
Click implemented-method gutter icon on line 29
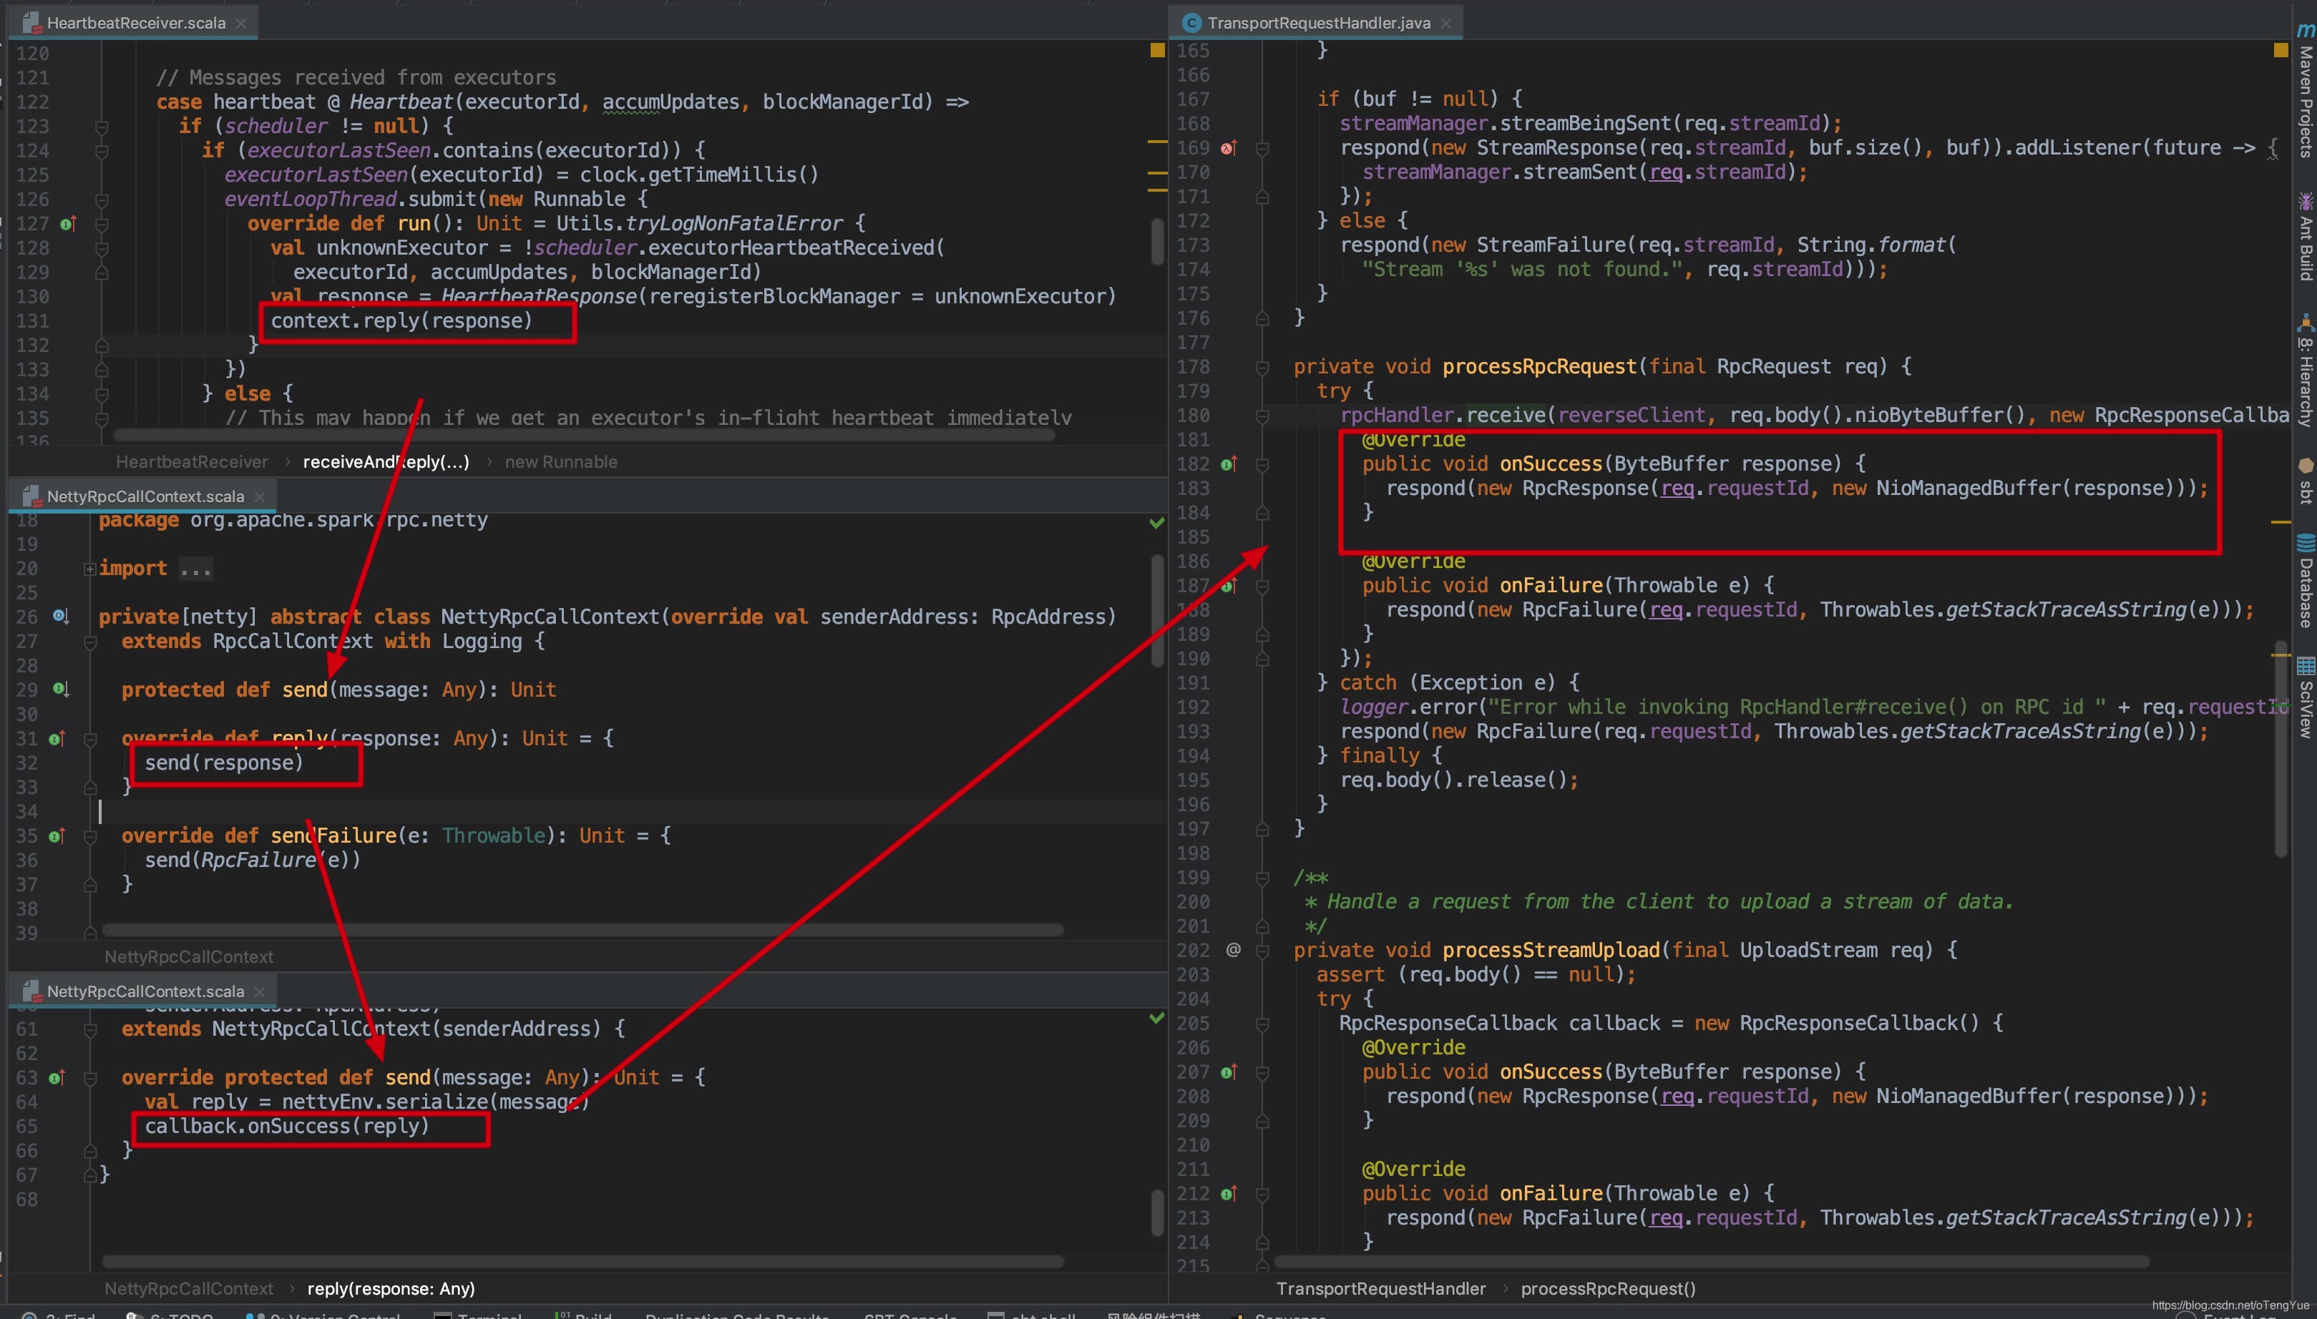pos(61,690)
